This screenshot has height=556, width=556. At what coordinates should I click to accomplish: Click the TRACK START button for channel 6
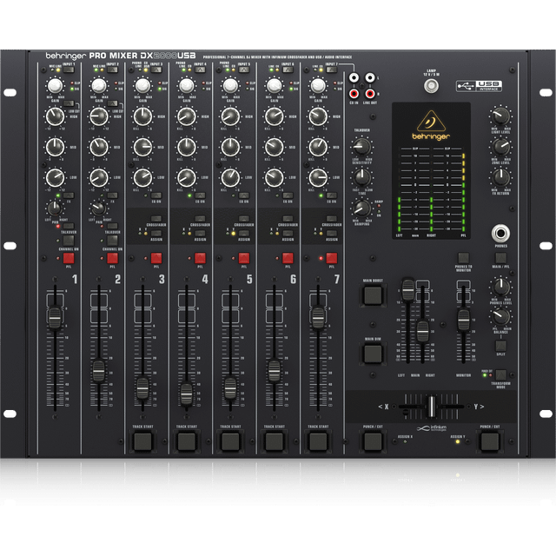tap(275, 441)
